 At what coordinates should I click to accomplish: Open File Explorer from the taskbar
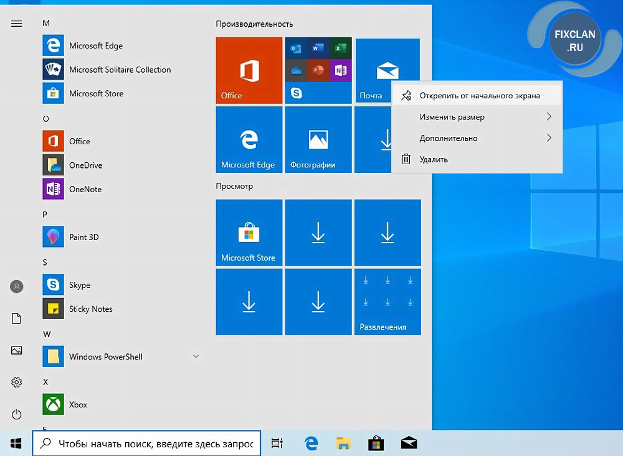(343, 443)
